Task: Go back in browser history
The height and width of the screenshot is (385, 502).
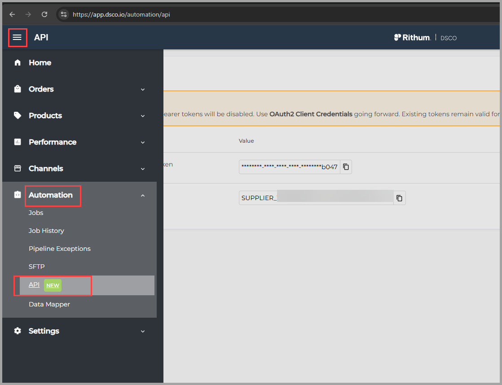Action: point(12,14)
